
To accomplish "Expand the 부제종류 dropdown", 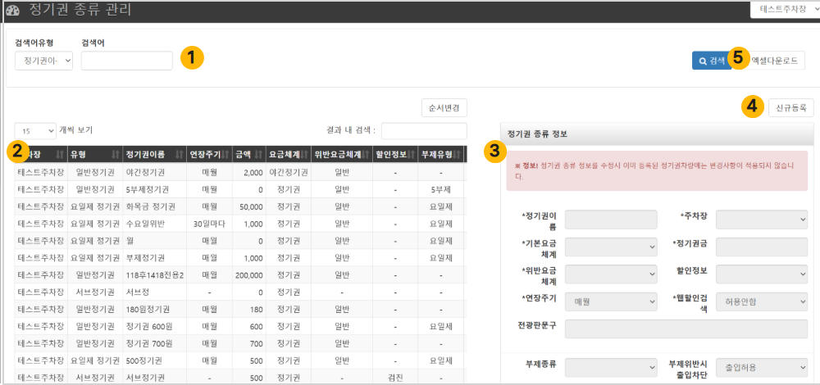I will 611,367.
